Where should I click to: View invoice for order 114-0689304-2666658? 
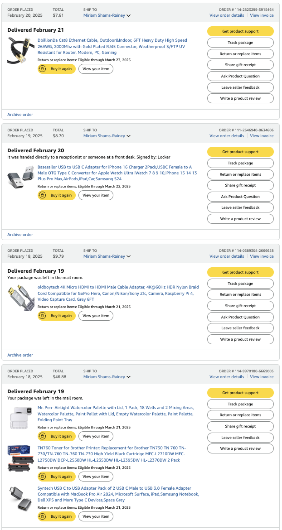262,256
